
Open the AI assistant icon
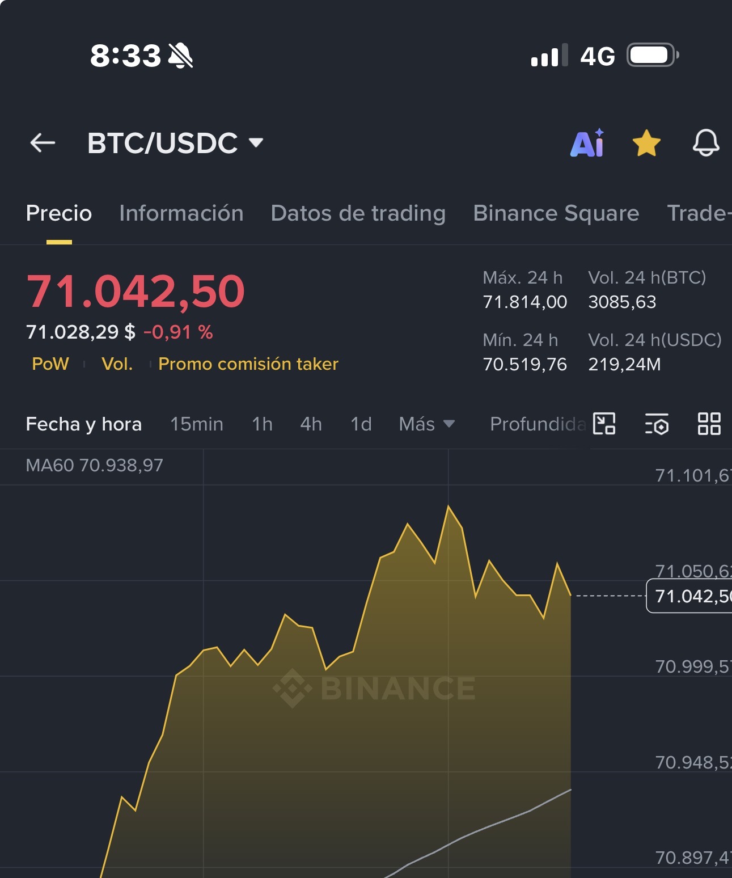tap(587, 143)
